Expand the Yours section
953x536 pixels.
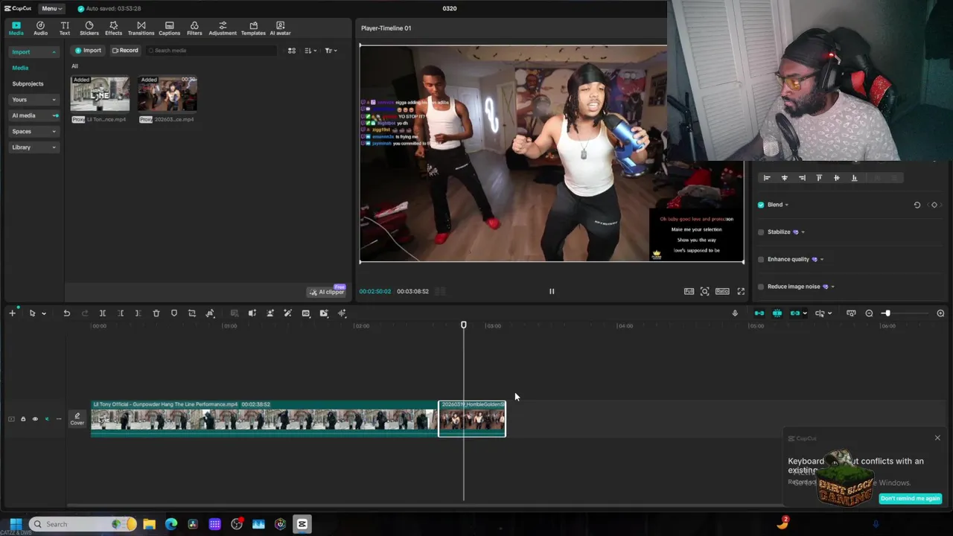point(34,100)
